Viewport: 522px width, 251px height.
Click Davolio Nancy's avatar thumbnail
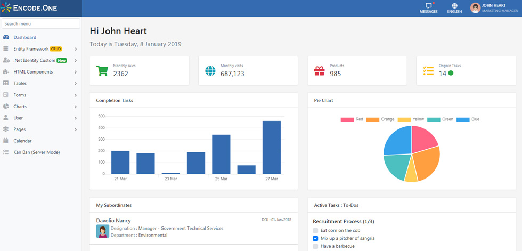tap(102, 231)
